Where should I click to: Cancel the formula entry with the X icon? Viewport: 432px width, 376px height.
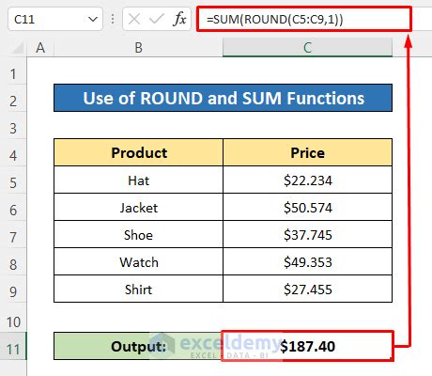click(x=134, y=20)
